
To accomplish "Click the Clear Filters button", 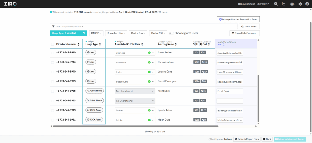I will click(249, 26).
